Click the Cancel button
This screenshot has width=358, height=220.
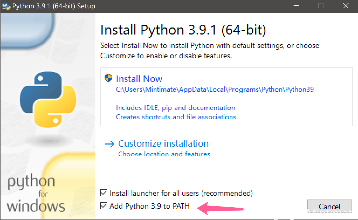pyautogui.click(x=329, y=206)
